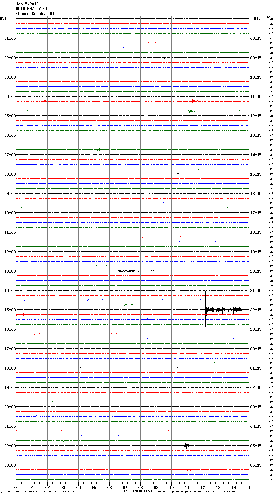Viewport: 275px width, 496px height.
Task: Click minute tick label 05 on bottom axis
Action: pyautogui.click(x=94, y=487)
